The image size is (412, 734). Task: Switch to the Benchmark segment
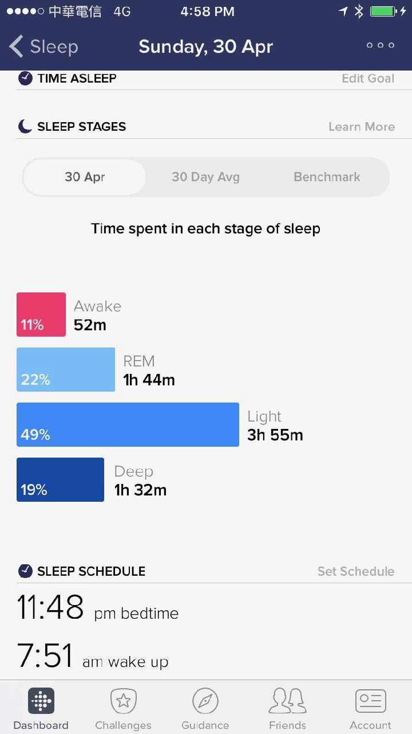pos(327,177)
